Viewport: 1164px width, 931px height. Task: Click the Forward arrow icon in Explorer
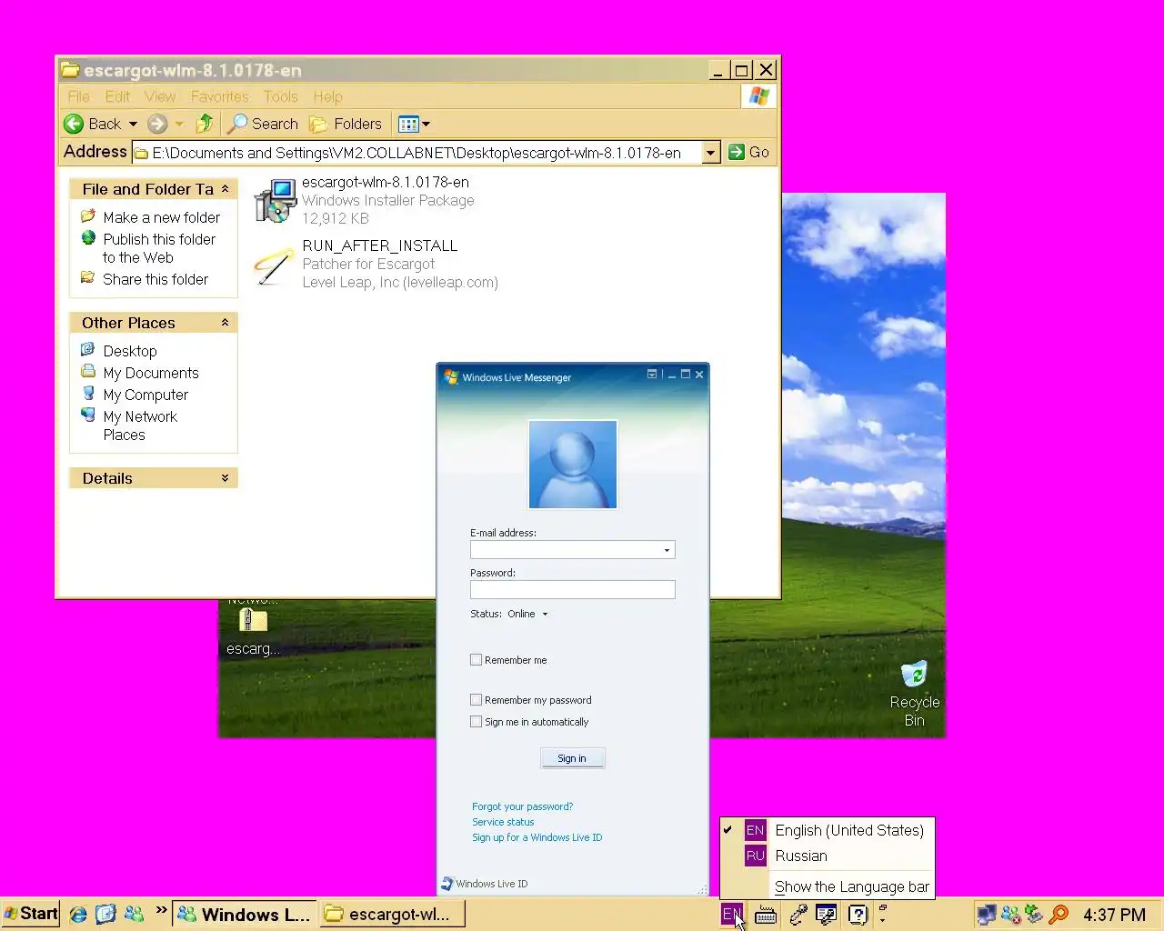tap(157, 124)
